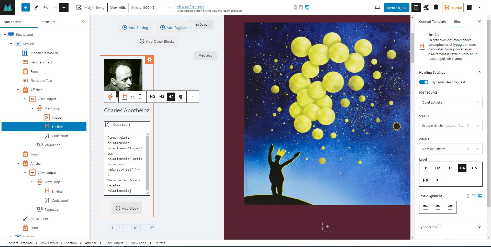Align text center in Text Alignment
Viewport: 491px width, 247px height.
[438, 207]
